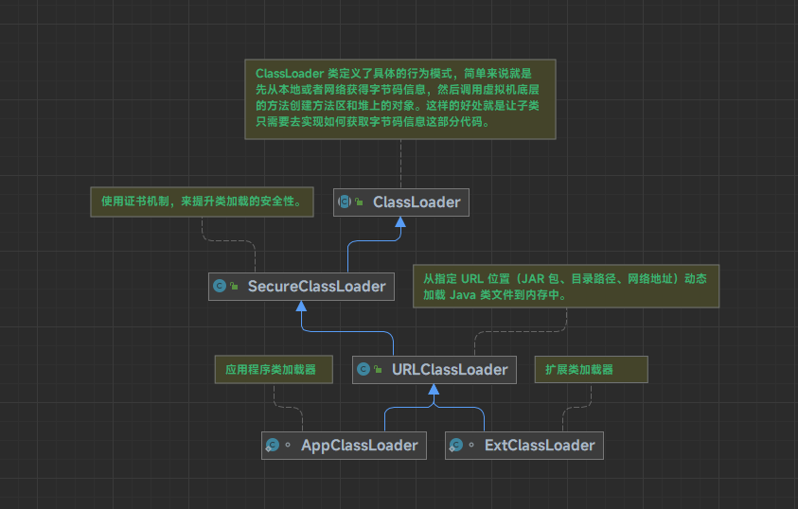This screenshot has width=798, height=509.
Task: Select the note describing ClassLoader 类 behavior
Action: (x=400, y=99)
